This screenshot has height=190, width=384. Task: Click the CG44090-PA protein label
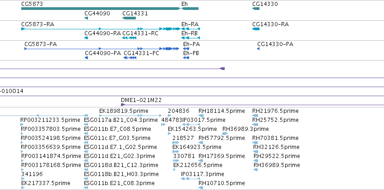(x=103, y=53)
